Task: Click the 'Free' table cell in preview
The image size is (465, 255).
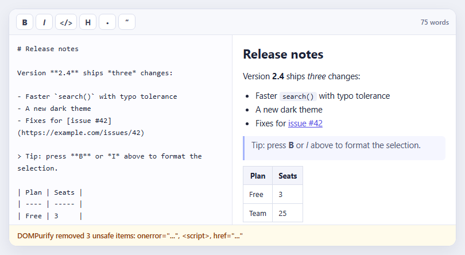Action: [258, 195]
